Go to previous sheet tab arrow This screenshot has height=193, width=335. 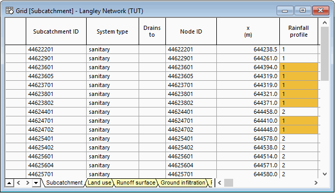tap(18, 183)
